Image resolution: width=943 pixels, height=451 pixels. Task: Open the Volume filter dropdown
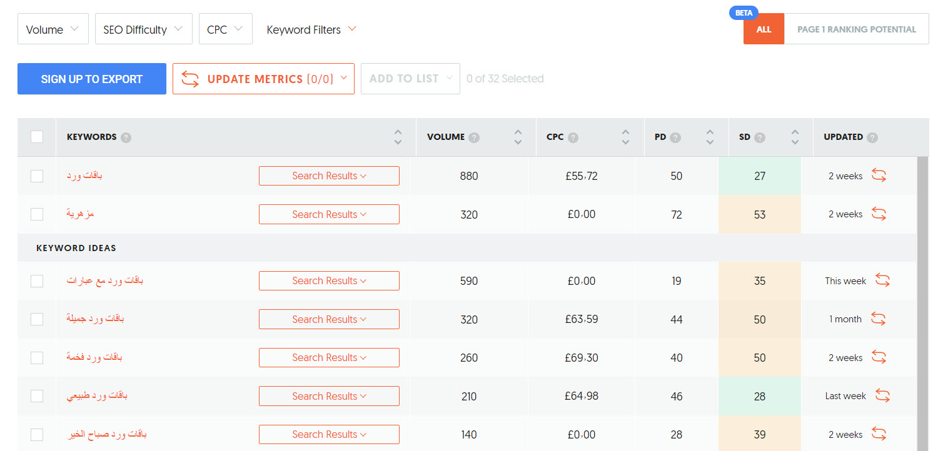click(53, 29)
